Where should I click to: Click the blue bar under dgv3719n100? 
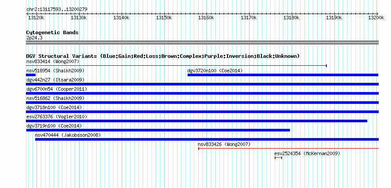point(158,130)
